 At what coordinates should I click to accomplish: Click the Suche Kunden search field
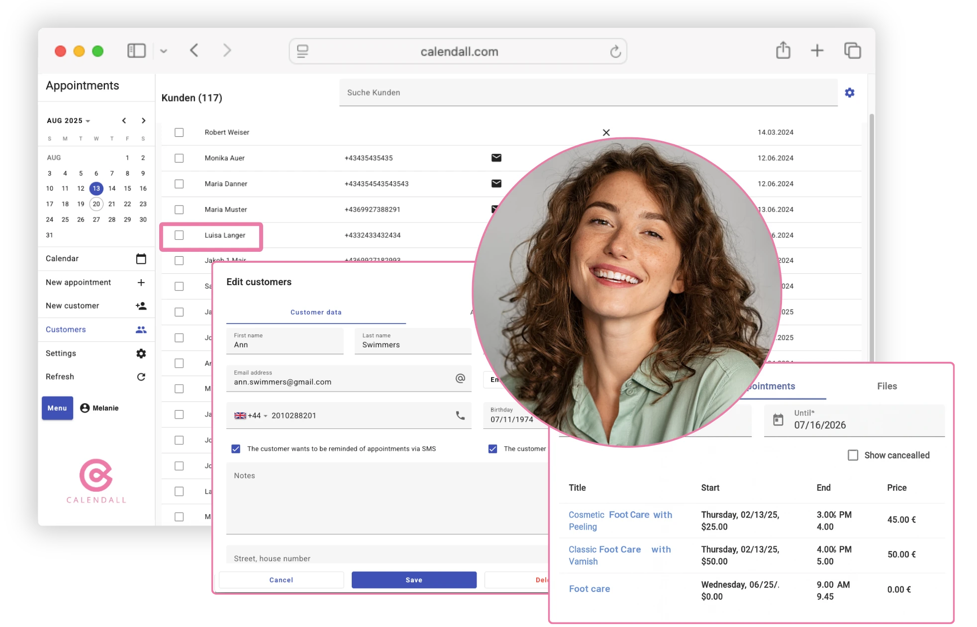click(x=547, y=93)
